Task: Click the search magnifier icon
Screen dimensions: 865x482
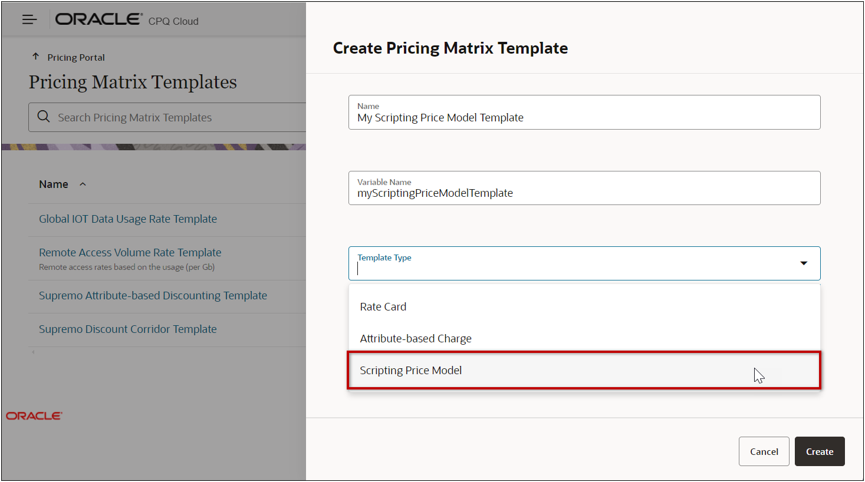Action: (44, 117)
